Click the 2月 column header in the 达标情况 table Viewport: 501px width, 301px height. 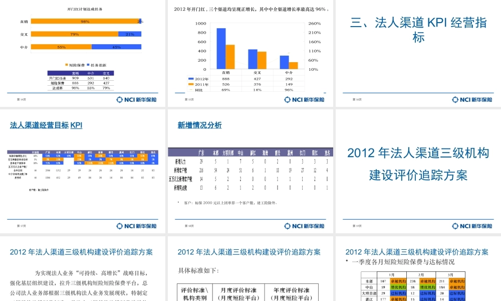click(421, 275)
